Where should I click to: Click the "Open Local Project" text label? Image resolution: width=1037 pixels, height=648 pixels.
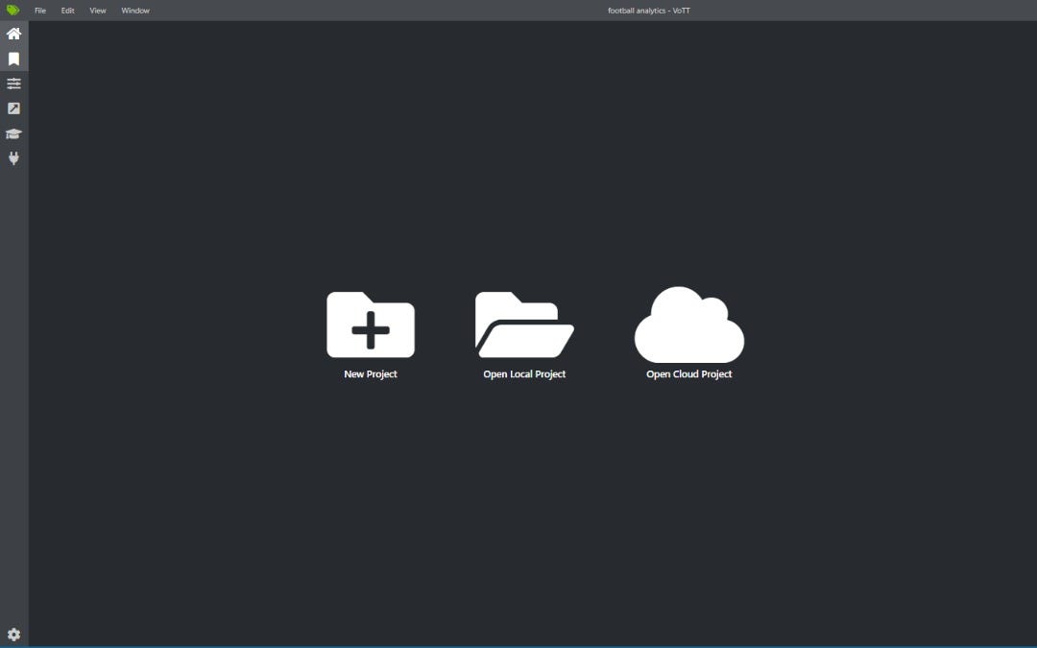[524, 374]
